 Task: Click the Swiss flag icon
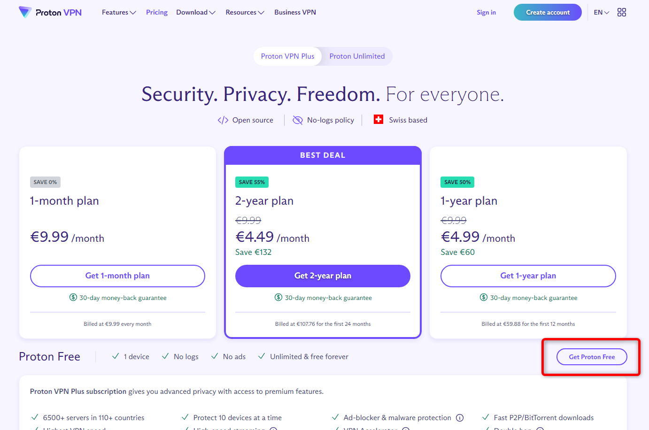pyautogui.click(x=379, y=119)
